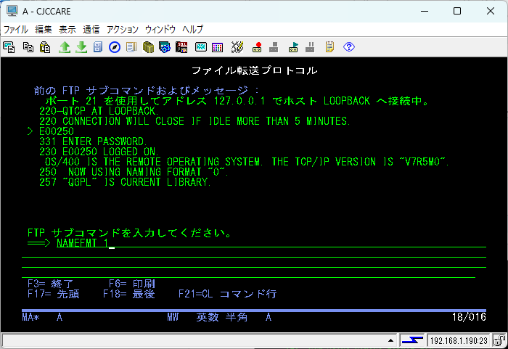The height and width of the screenshot is (349, 508).
Task: Open the ヘルプ menu
Action: pyautogui.click(x=193, y=30)
